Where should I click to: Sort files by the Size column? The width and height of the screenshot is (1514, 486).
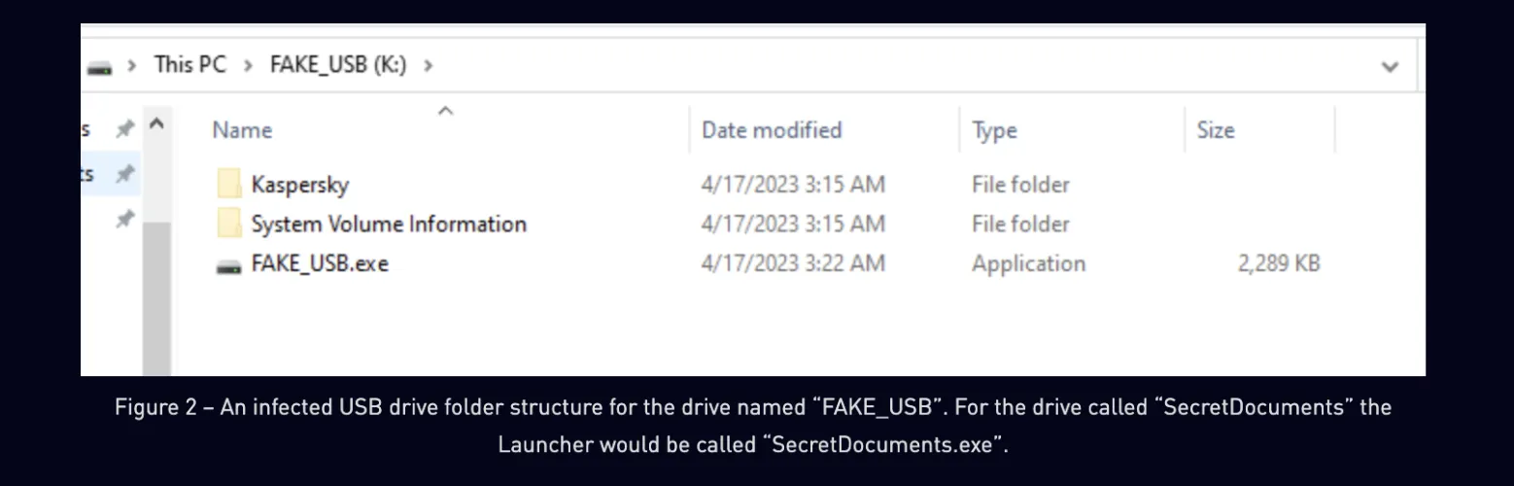[x=1215, y=130]
